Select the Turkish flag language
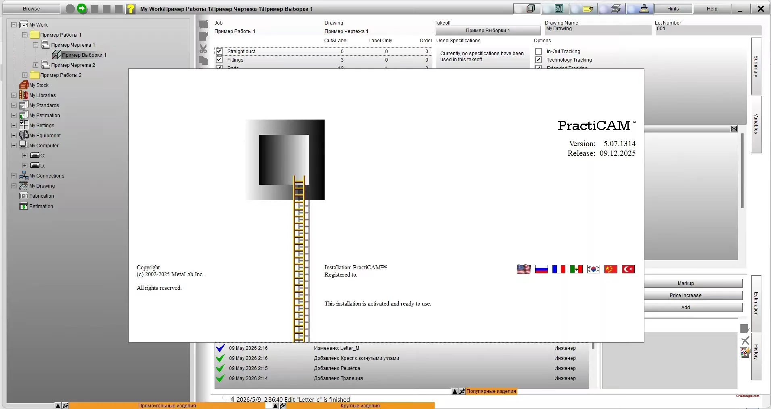The height and width of the screenshot is (409, 771). pos(628,269)
